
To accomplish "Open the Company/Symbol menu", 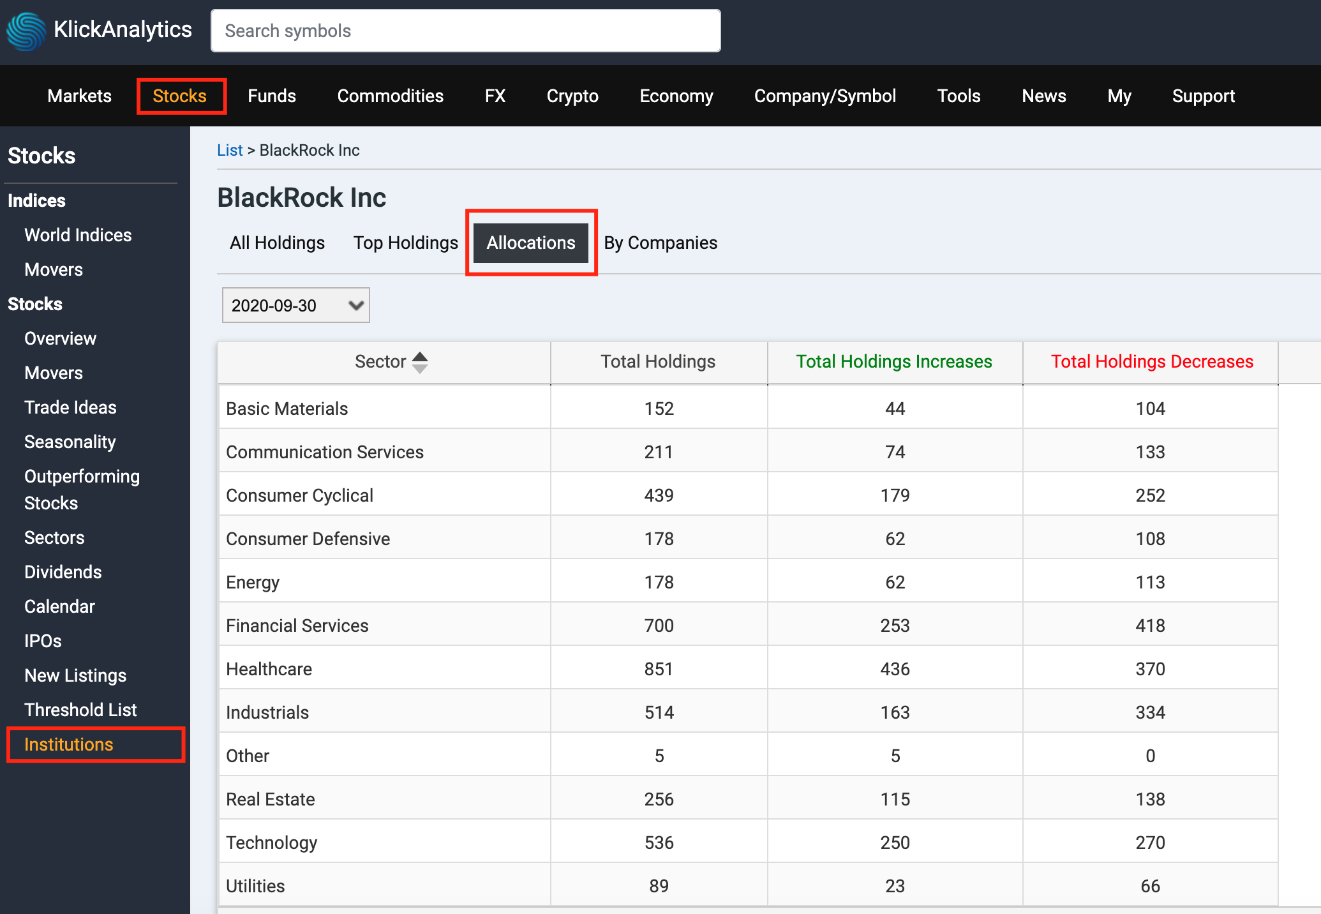I will coord(825,96).
